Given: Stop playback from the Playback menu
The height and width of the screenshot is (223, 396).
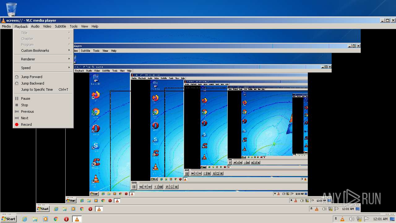Looking at the screenshot, I should click(x=43, y=105).
